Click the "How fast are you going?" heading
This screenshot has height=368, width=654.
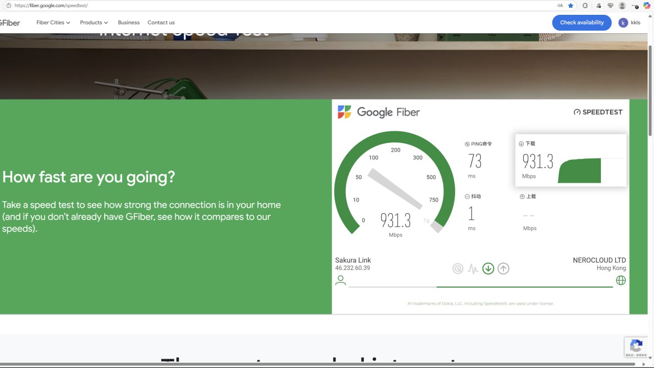88,177
